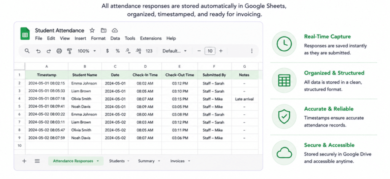
Task: Format as percent
Action: click(x=118, y=51)
